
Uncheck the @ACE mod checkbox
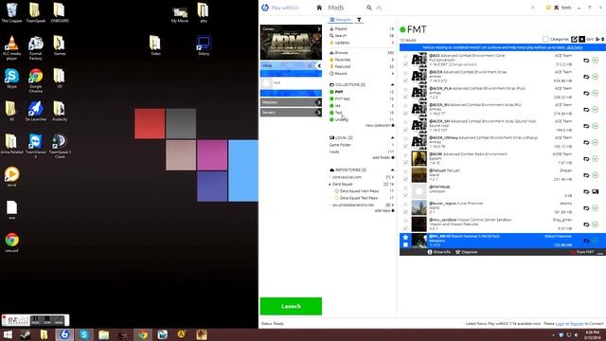[405, 63]
